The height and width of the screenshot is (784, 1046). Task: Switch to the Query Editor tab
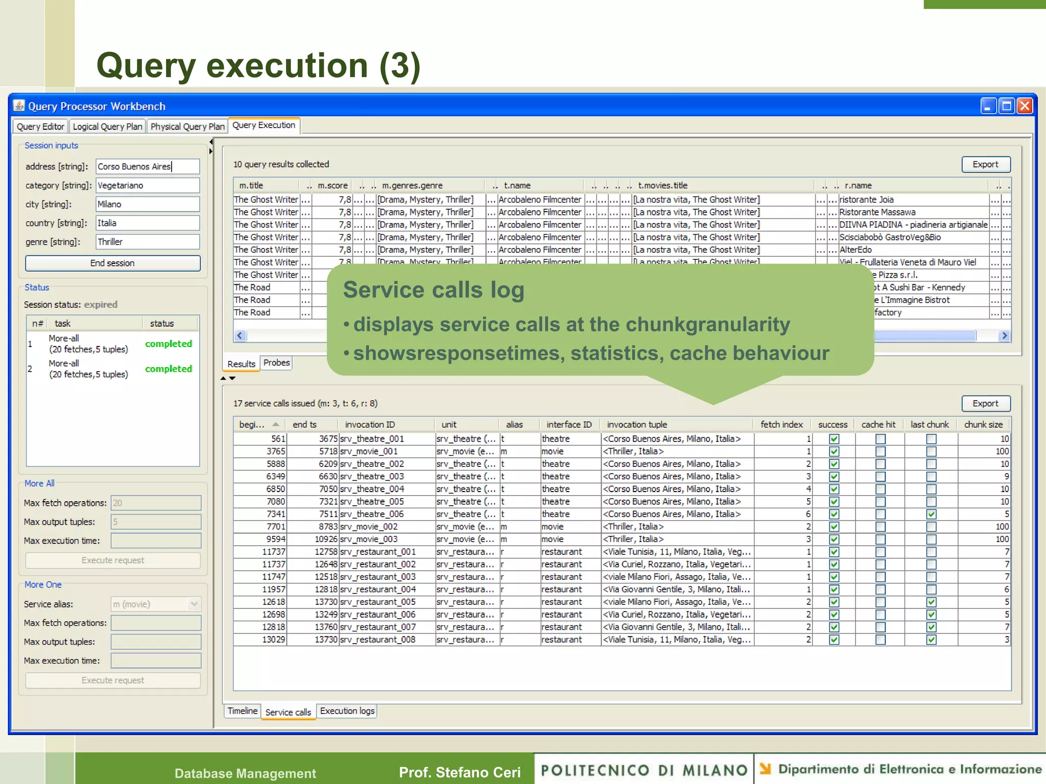point(40,126)
